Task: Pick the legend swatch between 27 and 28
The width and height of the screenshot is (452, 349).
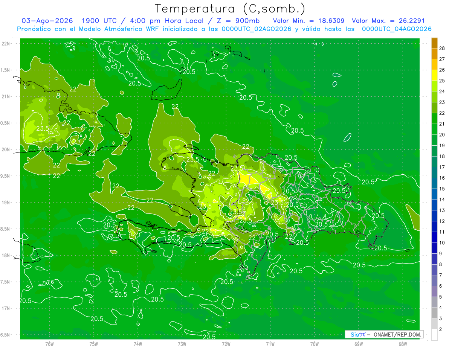Action: pyautogui.click(x=434, y=53)
